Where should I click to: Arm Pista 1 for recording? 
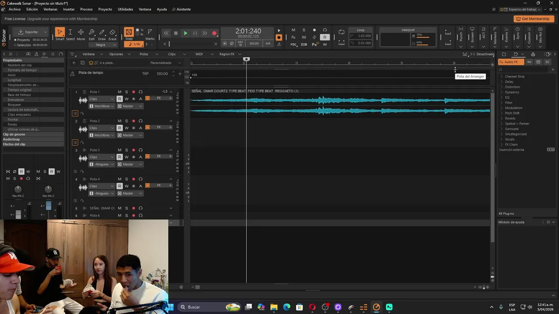(134, 92)
